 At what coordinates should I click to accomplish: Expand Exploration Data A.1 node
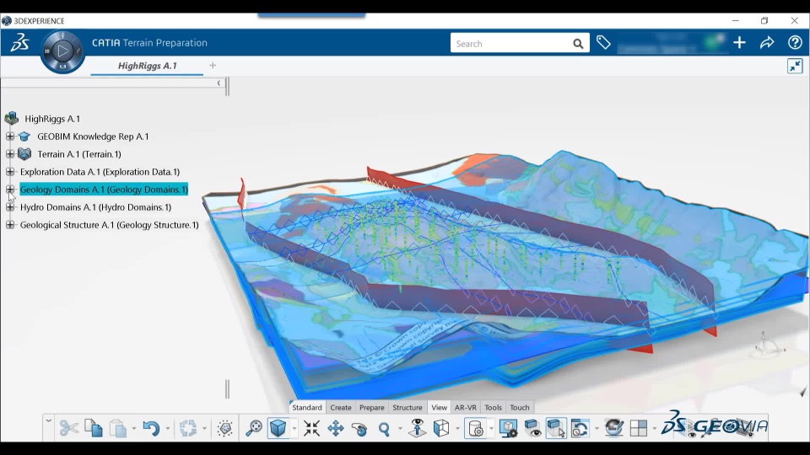click(x=10, y=171)
